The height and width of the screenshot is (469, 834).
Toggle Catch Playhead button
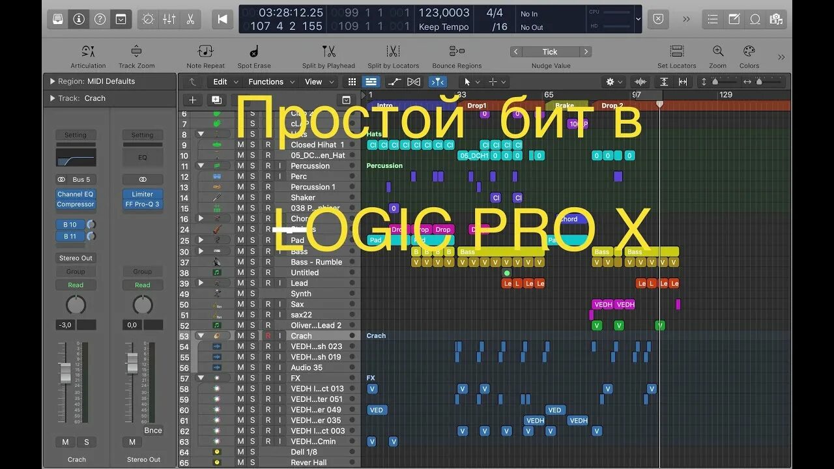pyautogui.click(x=438, y=81)
